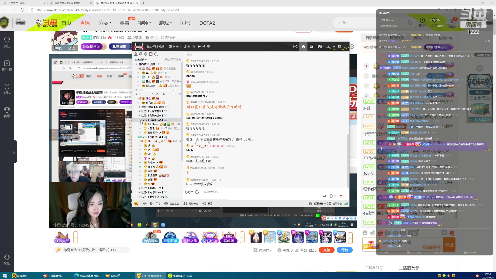This screenshot has width=496, height=279.
Task: Jump to latest message with down arrow
Action: coord(345,56)
